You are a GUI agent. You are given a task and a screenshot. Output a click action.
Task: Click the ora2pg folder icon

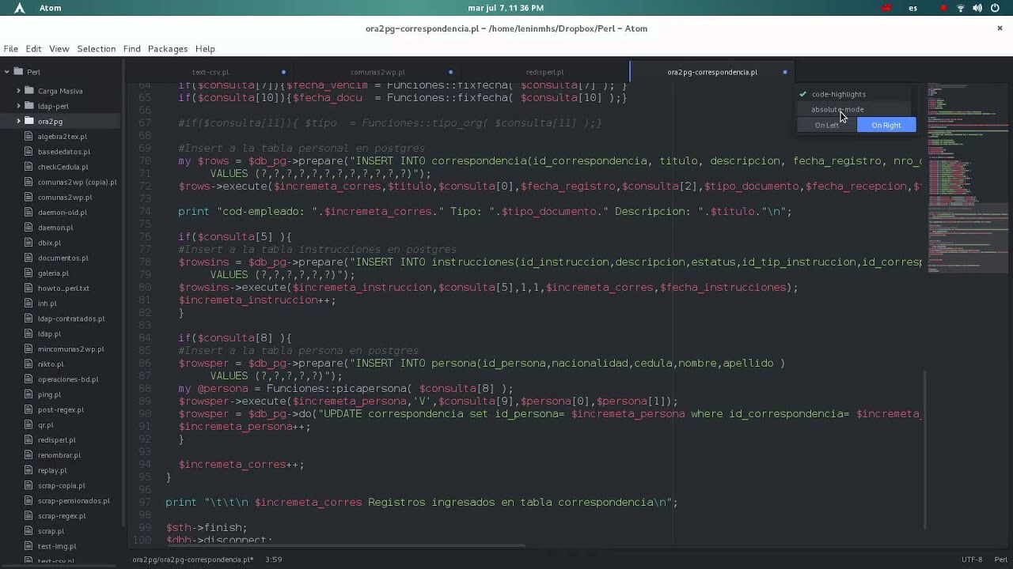point(29,121)
